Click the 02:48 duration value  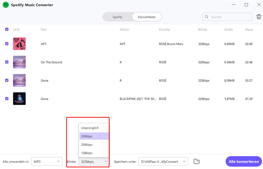[x=249, y=62]
